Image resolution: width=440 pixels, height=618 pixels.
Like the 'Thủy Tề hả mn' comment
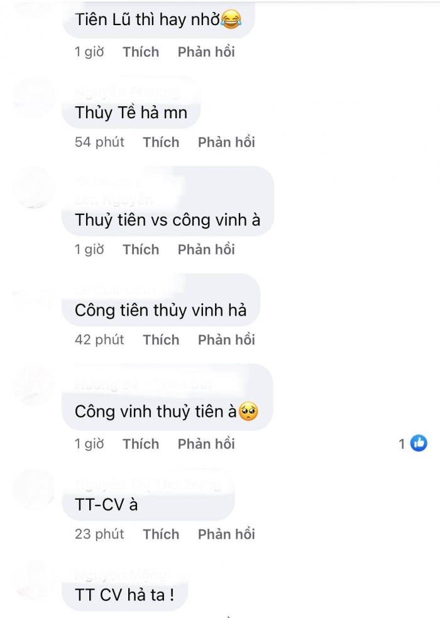[161, 142]
